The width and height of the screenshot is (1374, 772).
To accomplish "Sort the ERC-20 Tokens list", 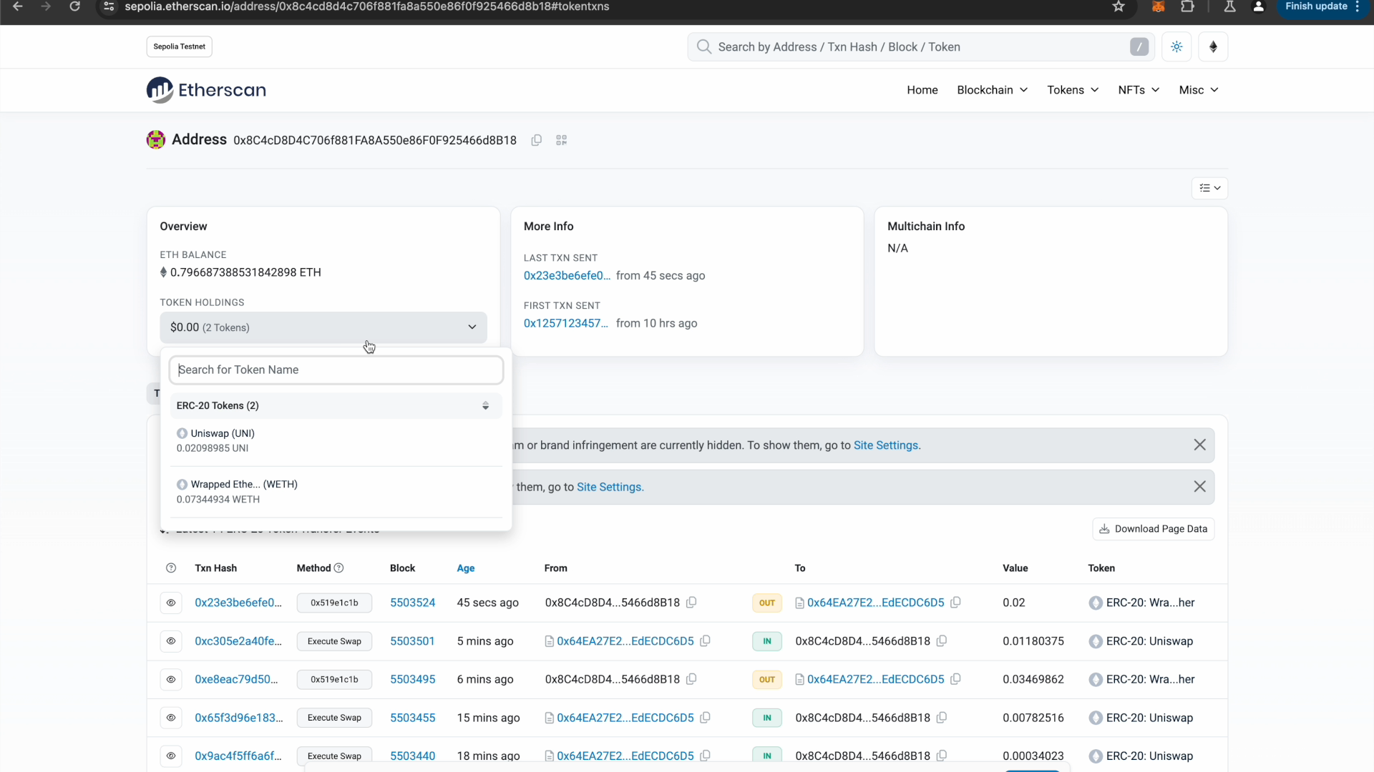I will 485,406.
